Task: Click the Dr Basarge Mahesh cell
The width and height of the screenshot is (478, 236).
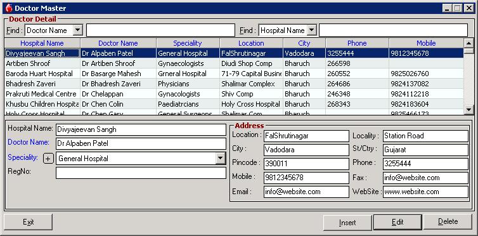Action: [118, 74]
